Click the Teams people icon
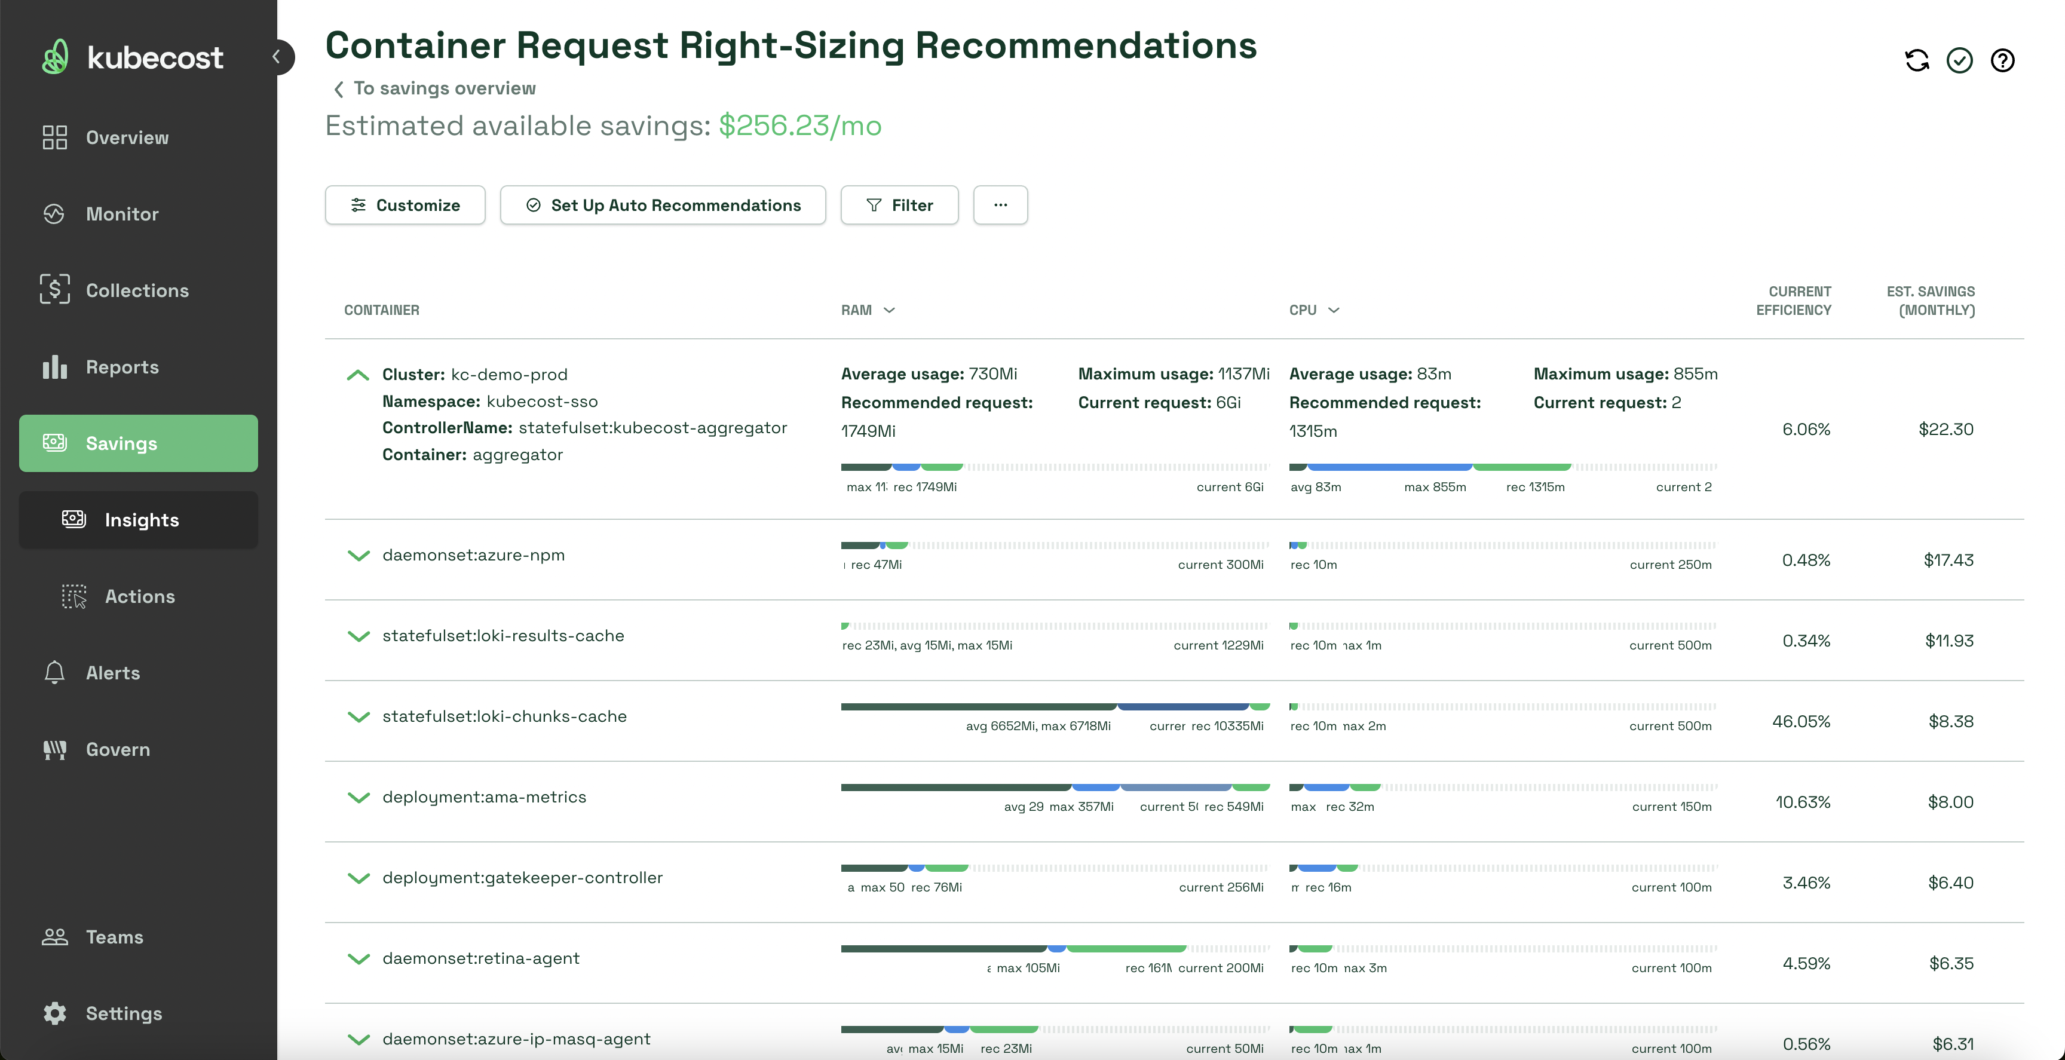Image resolution: width=2065 pixels, height=1060 pixels. pyautogui.click(x=54, y=936)
